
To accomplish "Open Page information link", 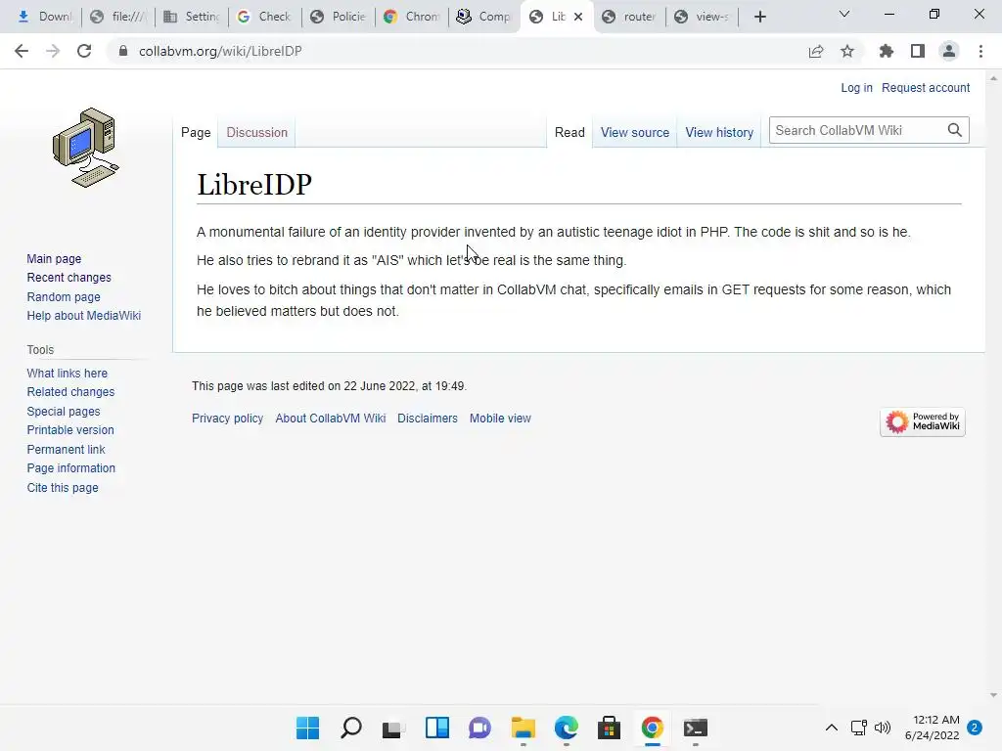I will [70, 468].
